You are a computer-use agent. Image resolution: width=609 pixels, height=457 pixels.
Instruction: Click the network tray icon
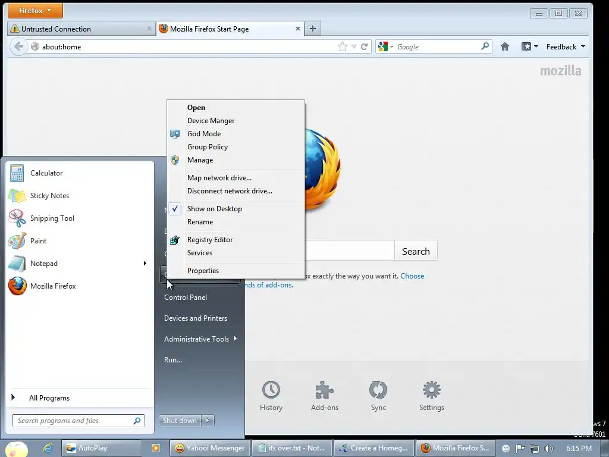pos(535,449)
